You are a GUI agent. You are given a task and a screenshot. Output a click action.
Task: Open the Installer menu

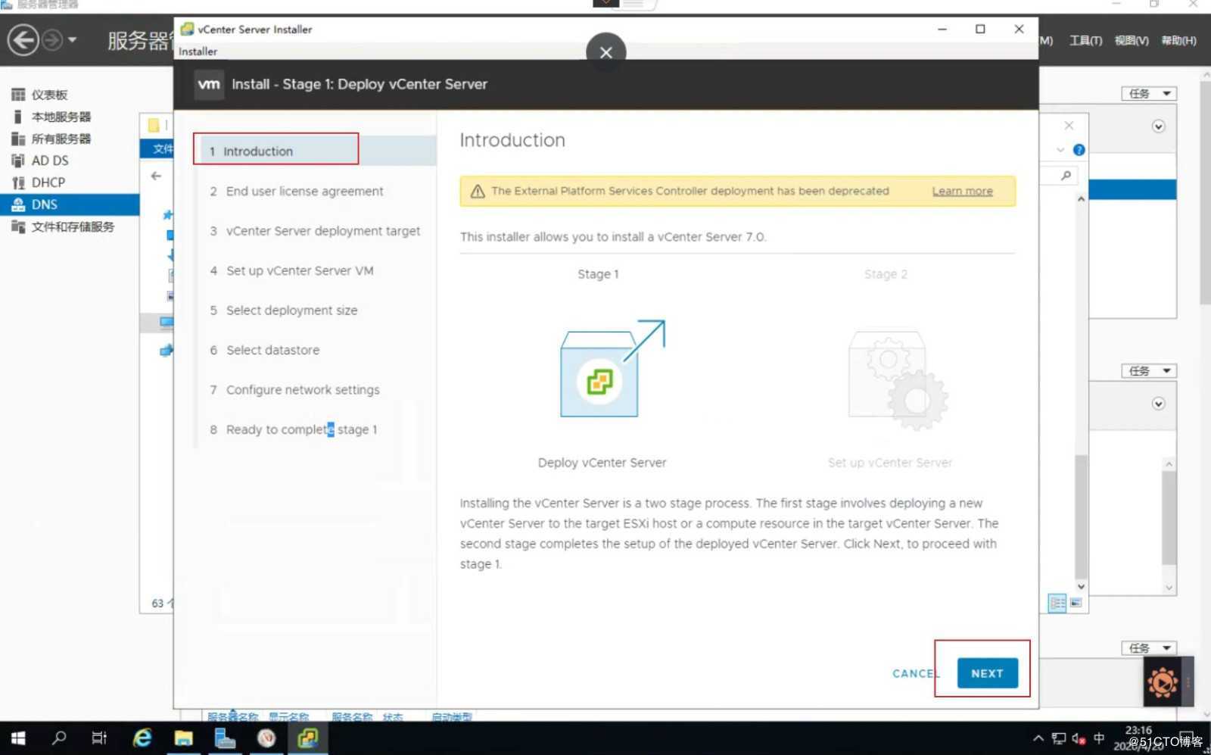point(198,51)
